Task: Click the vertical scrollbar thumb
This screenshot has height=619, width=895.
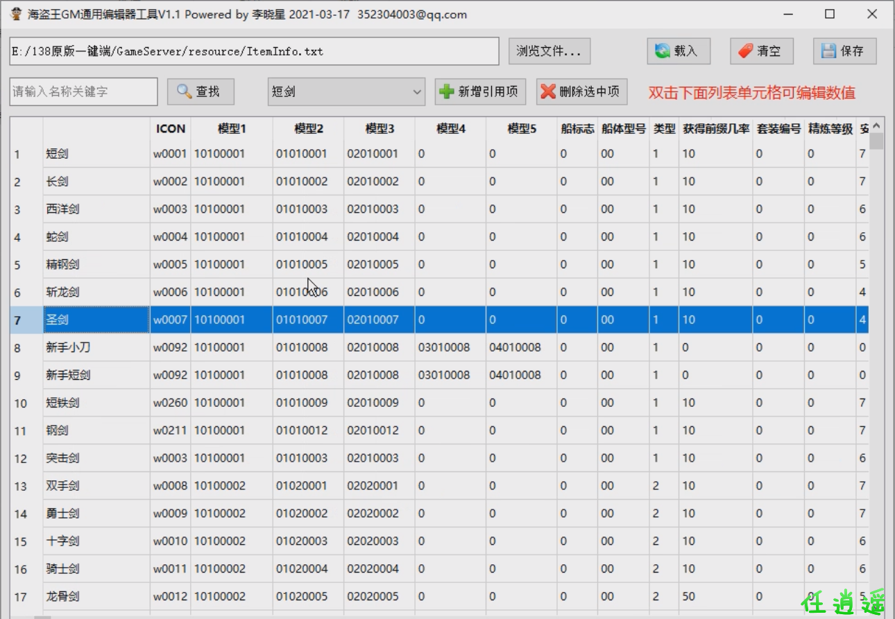Action: (x=876, y=141)
